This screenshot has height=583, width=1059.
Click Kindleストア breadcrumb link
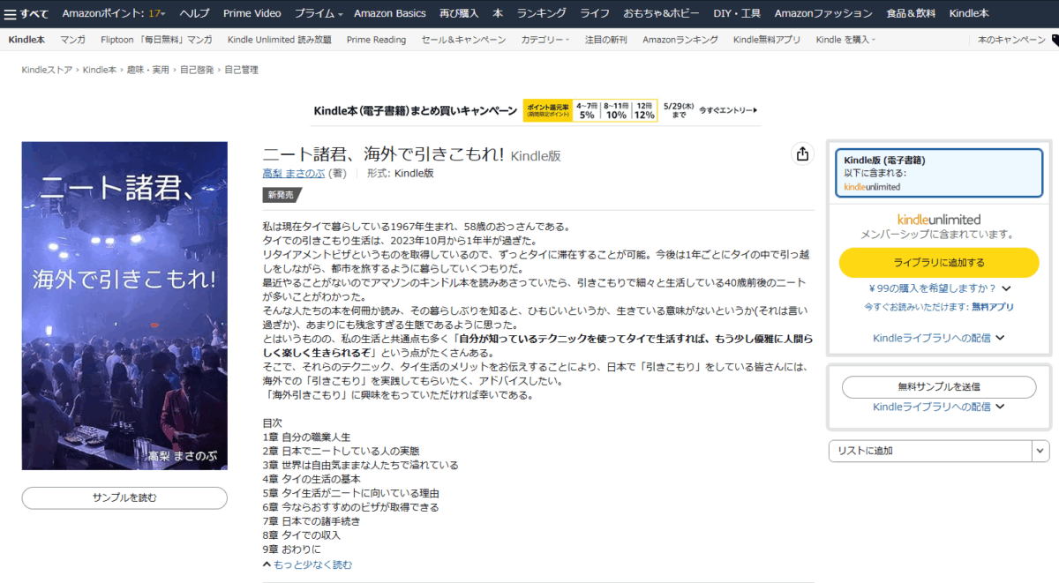pyautogui.click(x=48, y=70)
